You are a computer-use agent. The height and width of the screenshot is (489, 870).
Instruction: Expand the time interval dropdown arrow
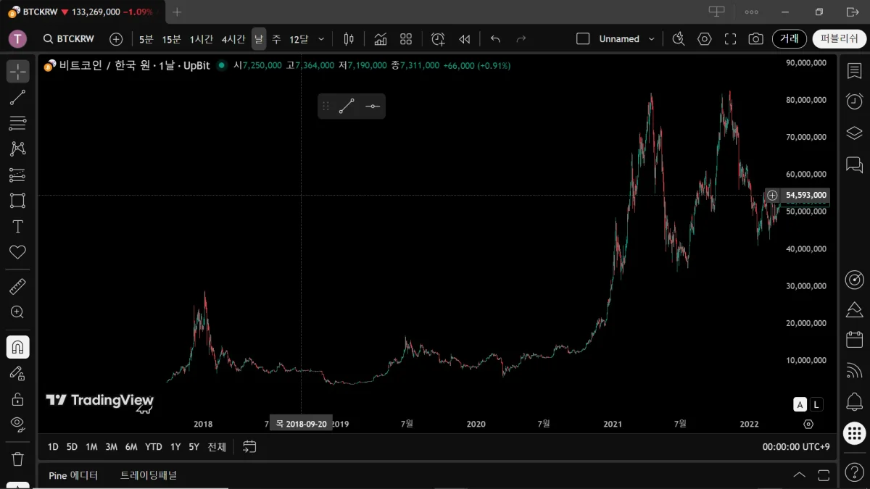[321, 39]
